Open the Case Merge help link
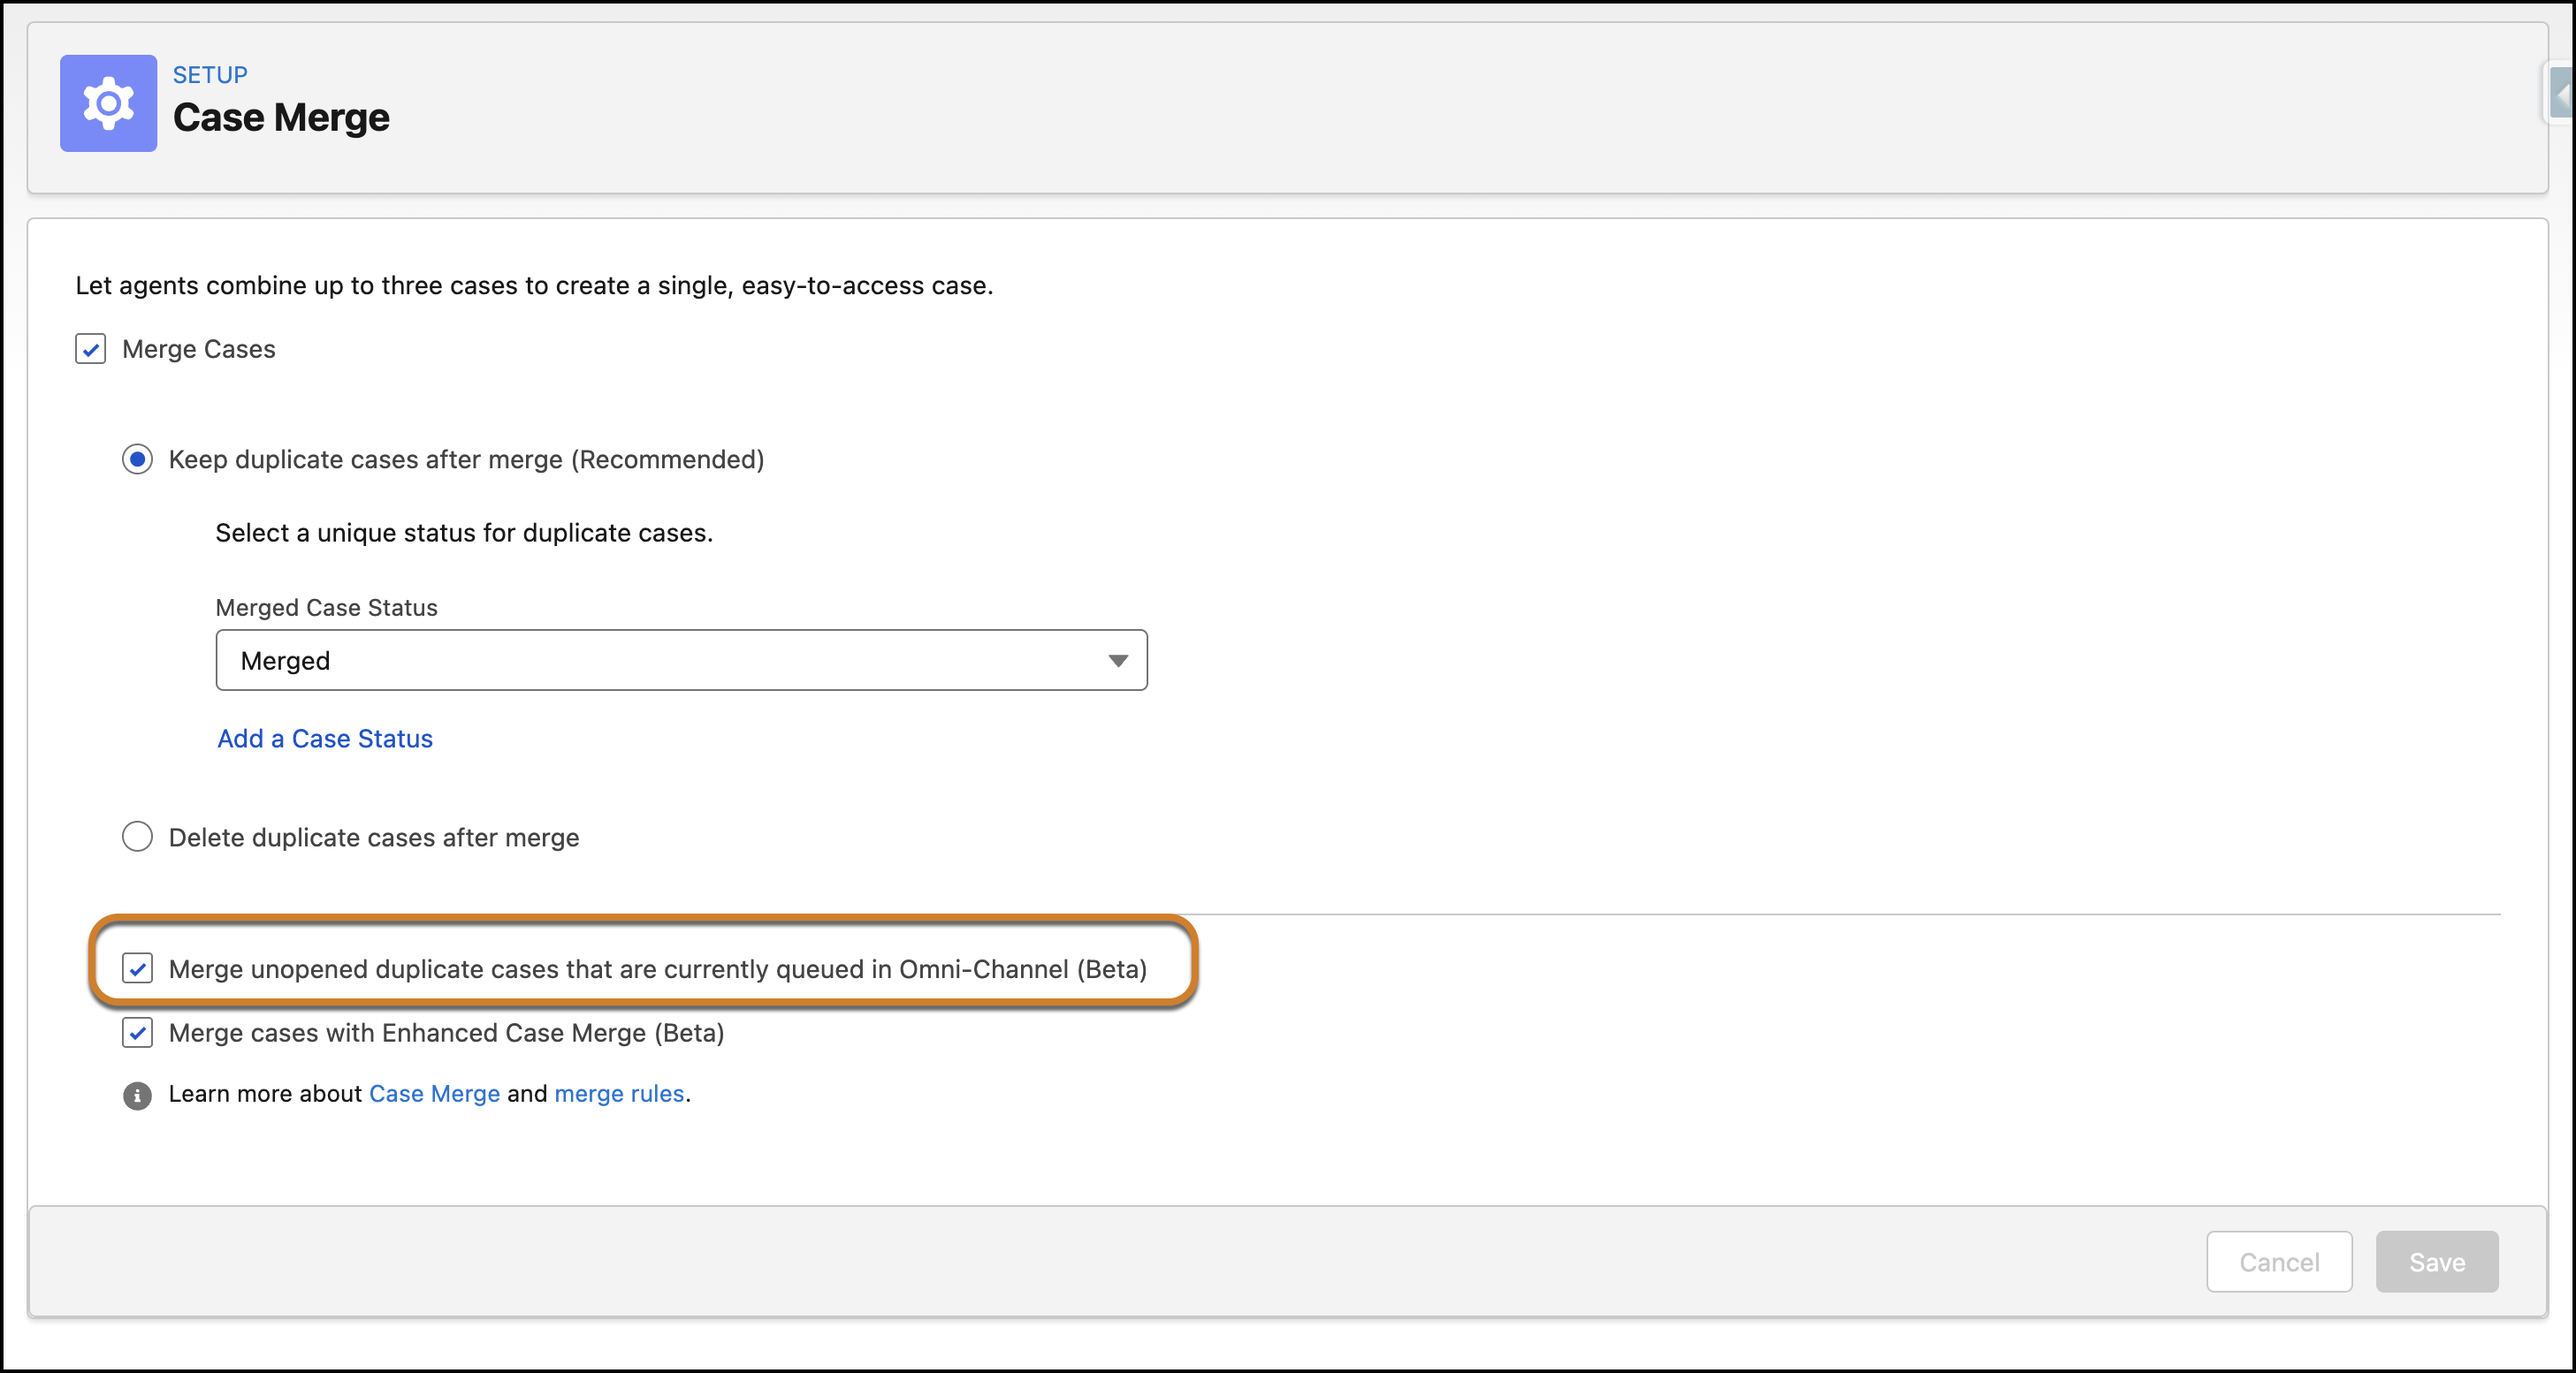2576x1373 pixels. click(x=434, y=1094)
